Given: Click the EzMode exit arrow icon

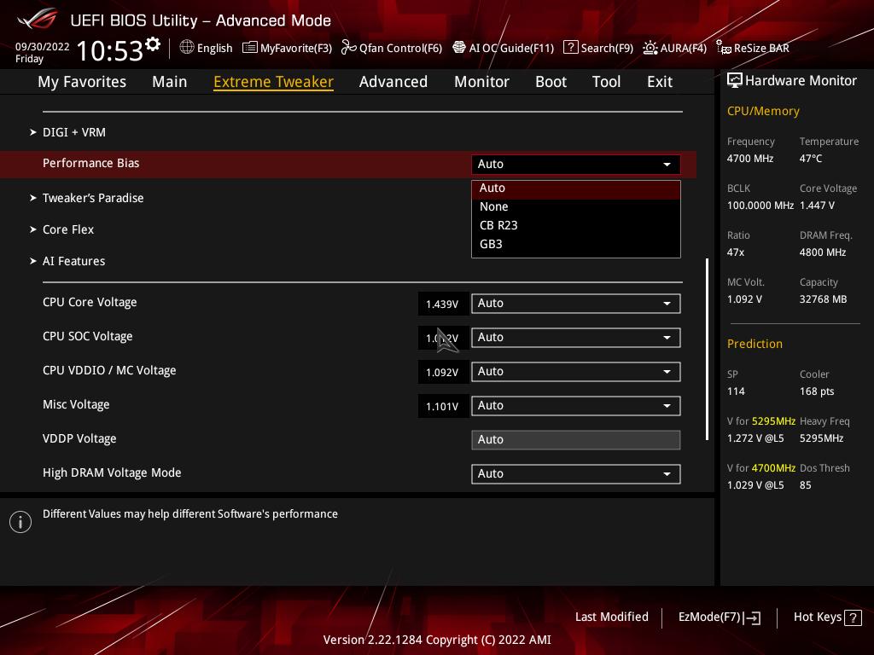Looking at the screenshot, I should [x=752, y=617].
